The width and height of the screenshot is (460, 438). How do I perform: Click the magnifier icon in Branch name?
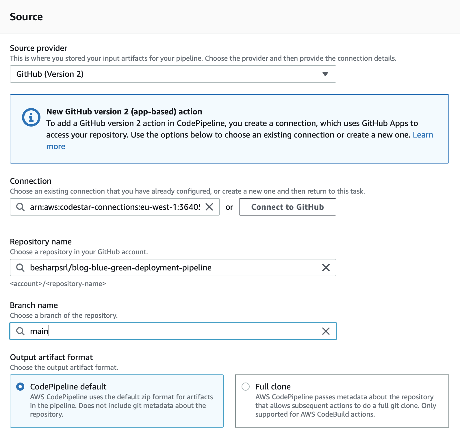pos(20,331)
